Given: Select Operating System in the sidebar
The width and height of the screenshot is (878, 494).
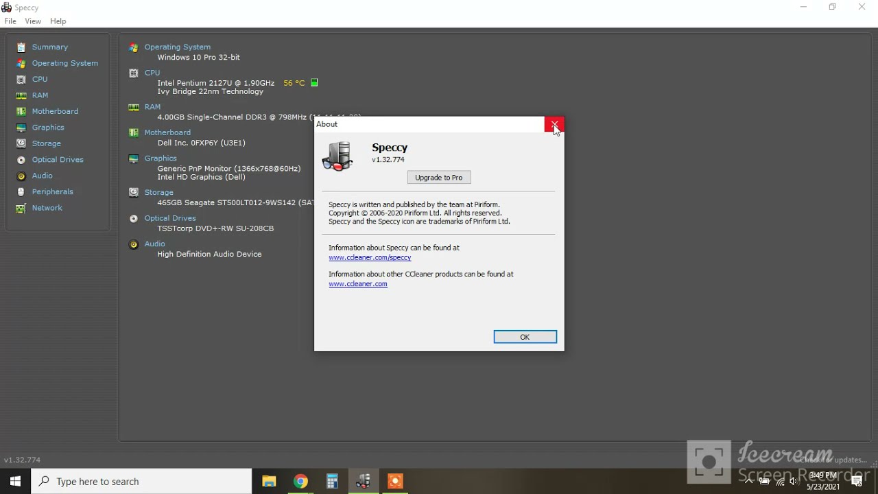Looking at the screenshot, I should pyautogui.click(x=65, y=63).
